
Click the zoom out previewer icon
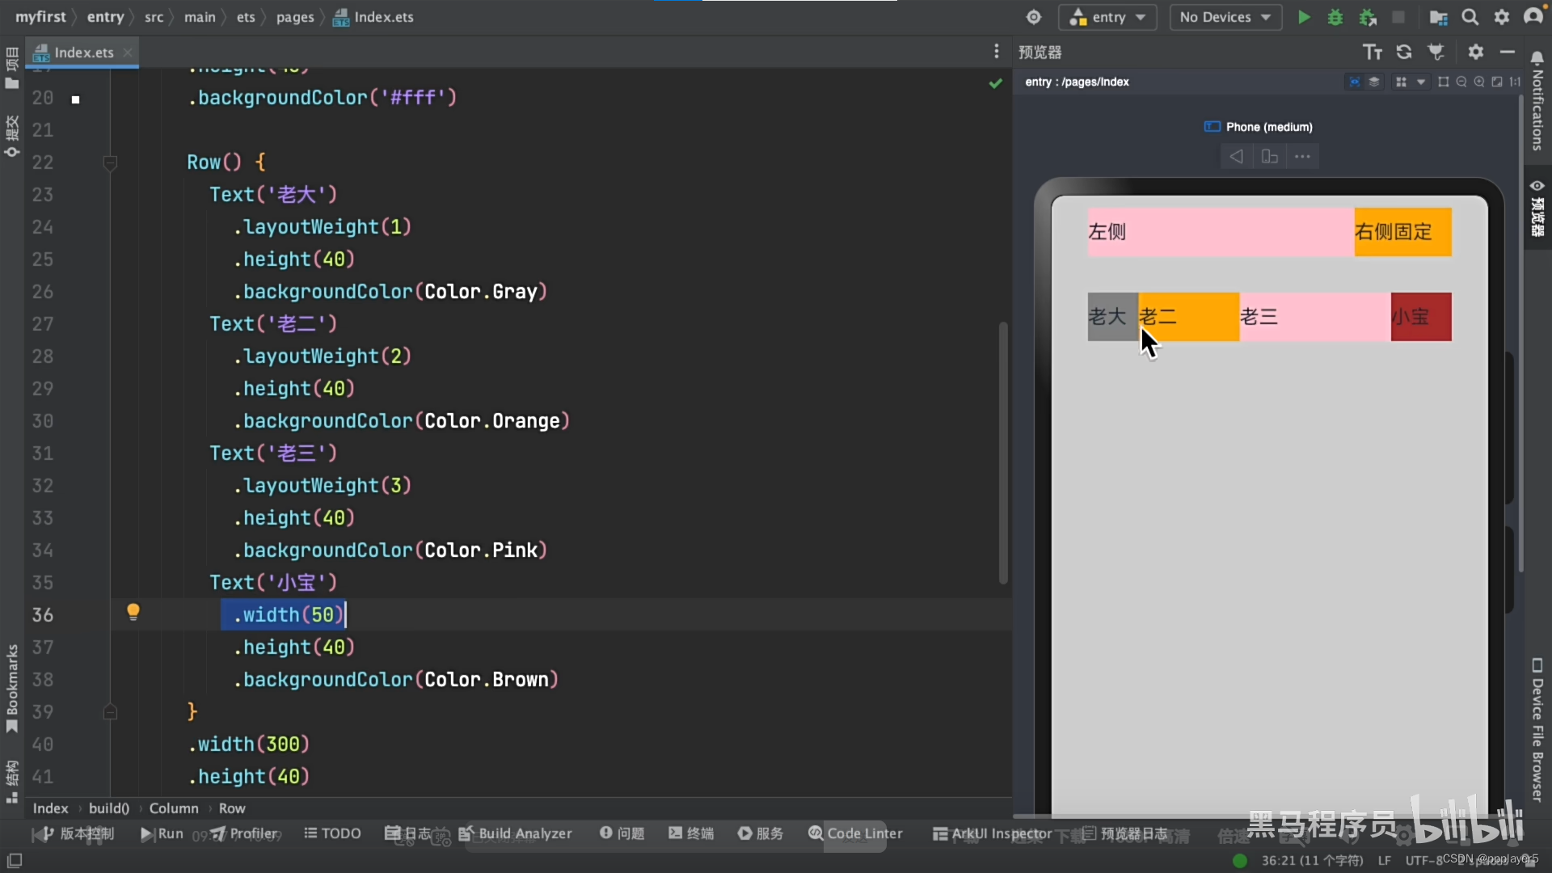click(1461, 82)
